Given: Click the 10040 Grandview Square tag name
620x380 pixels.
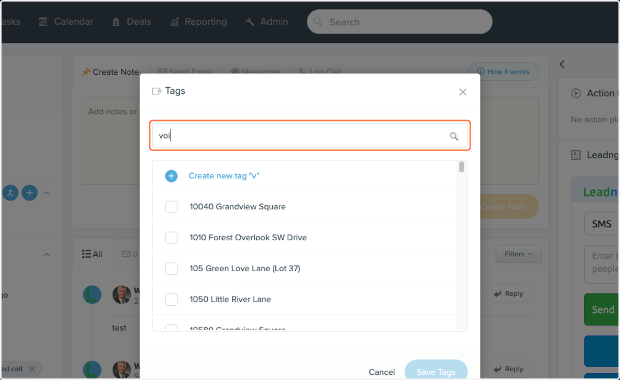Looking at the screenshot, I should coord(238,207).
